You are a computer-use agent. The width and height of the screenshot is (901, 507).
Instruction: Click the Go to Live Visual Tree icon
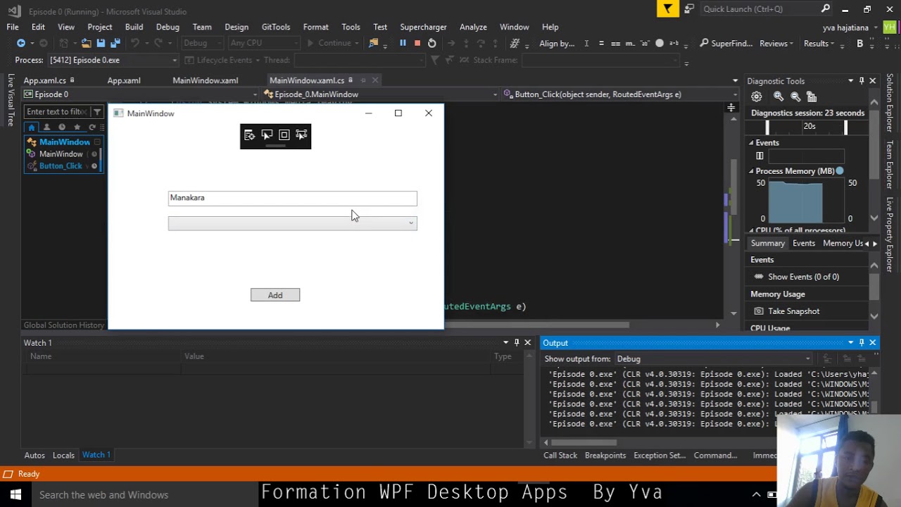[249, 134]
